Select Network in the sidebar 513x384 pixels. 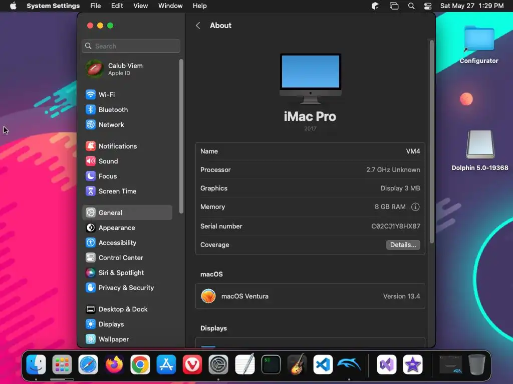pos(127,124)
